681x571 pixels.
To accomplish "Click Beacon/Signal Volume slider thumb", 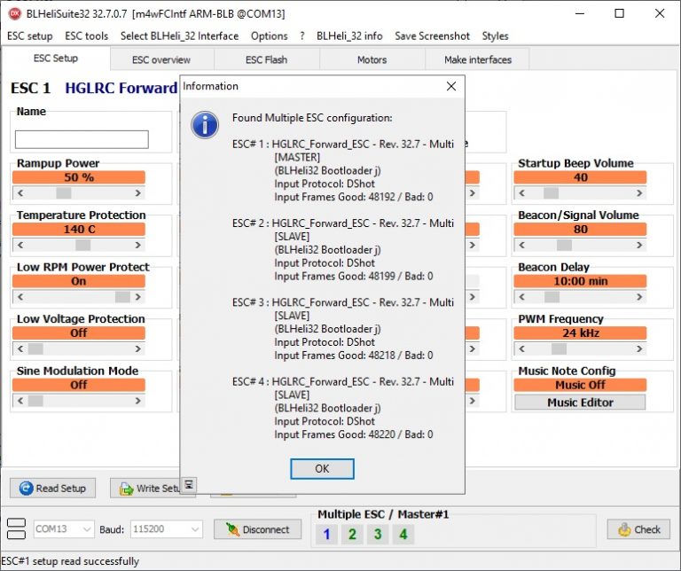I will [x=564, y=245].
